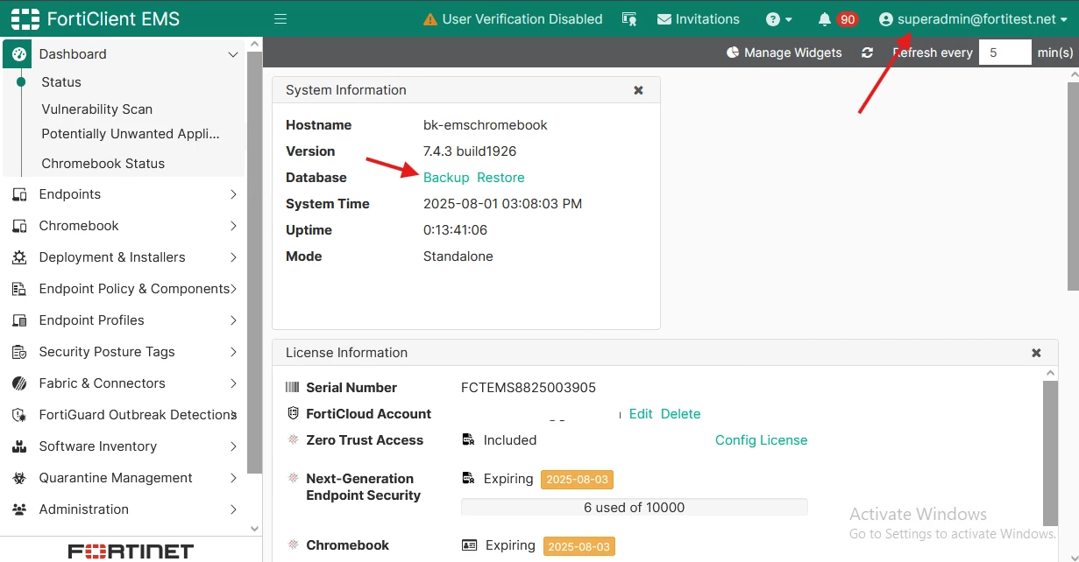The width and height of the screenshot is (1079, 562).
Task: Open Invitations envelope link
Action: (x=698, y=19)
